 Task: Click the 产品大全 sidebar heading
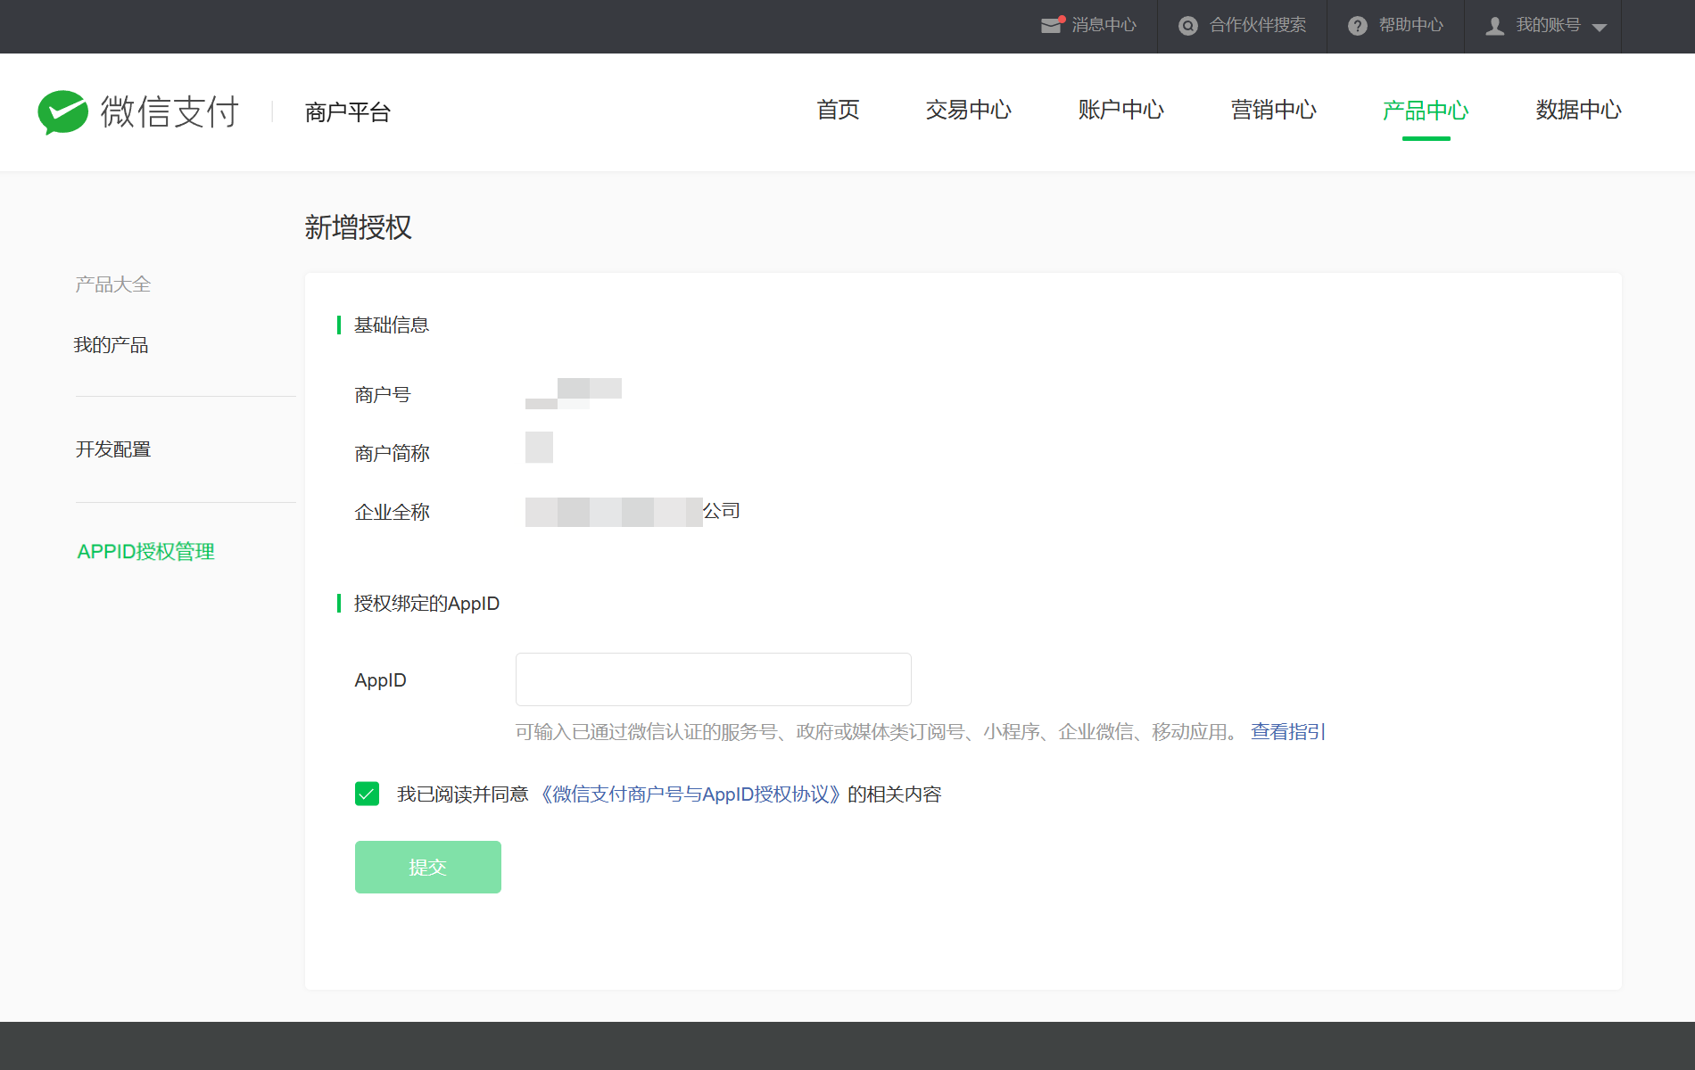[x=113, y=284]
